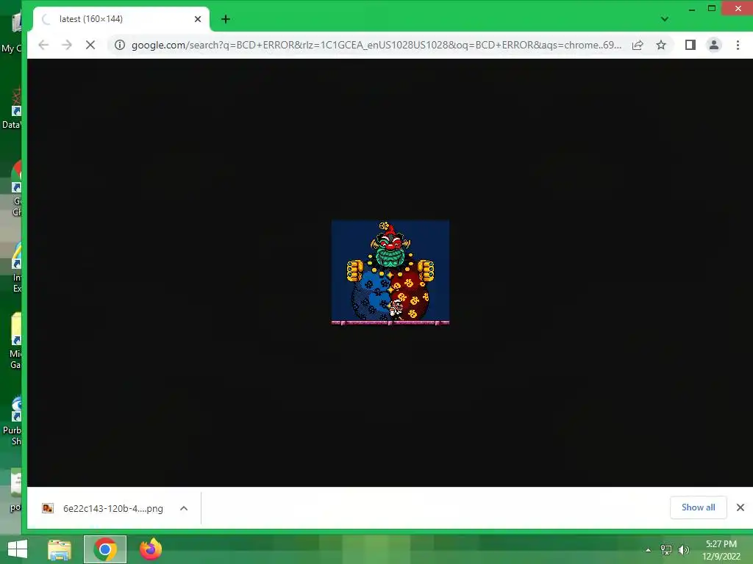
Task: Show hidden system tray icons
Action: (x=648, y=550)
